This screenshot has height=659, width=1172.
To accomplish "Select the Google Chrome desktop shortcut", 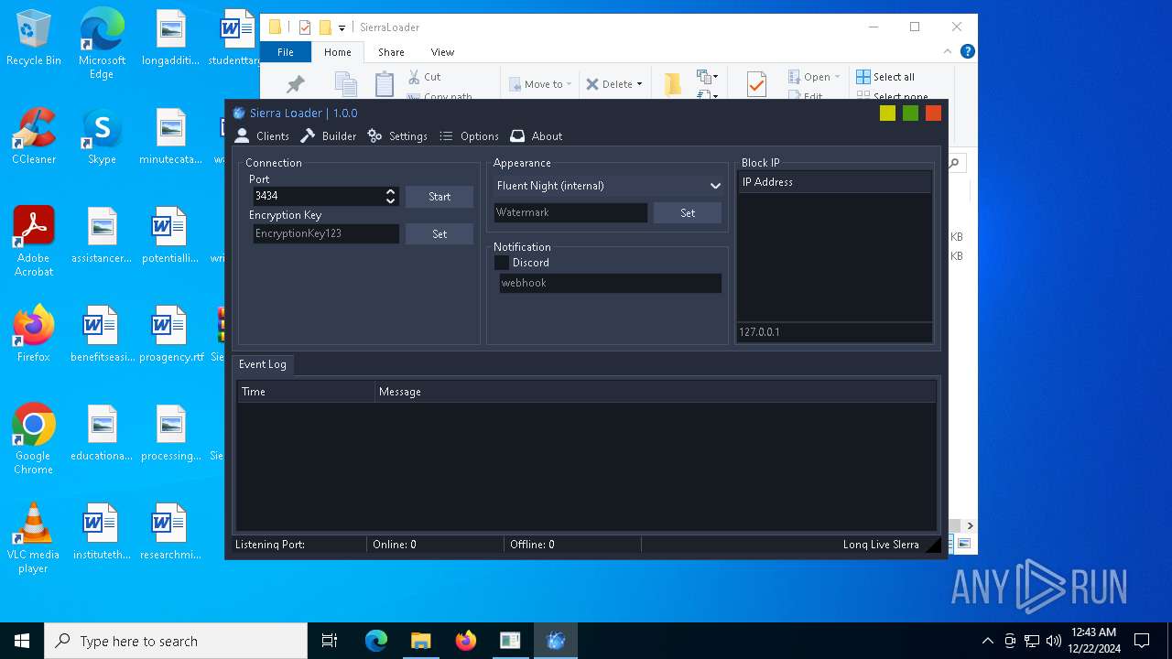I will (34, 439).
